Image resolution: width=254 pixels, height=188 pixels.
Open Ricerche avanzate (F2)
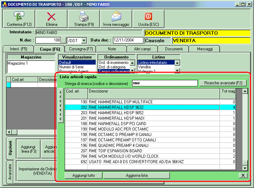(223, 83)
